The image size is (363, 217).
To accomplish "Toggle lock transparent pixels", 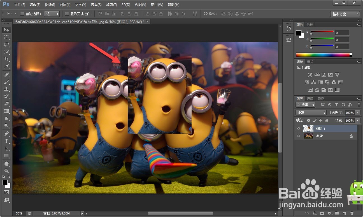I will coord(308,121).
